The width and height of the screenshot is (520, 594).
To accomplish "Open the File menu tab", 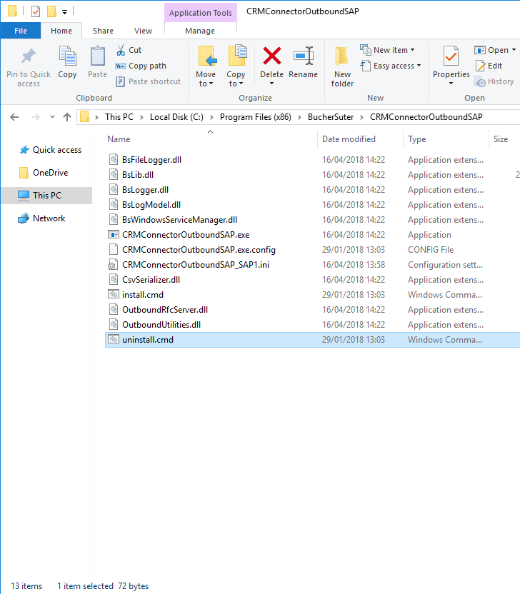I will coord(21,31).
